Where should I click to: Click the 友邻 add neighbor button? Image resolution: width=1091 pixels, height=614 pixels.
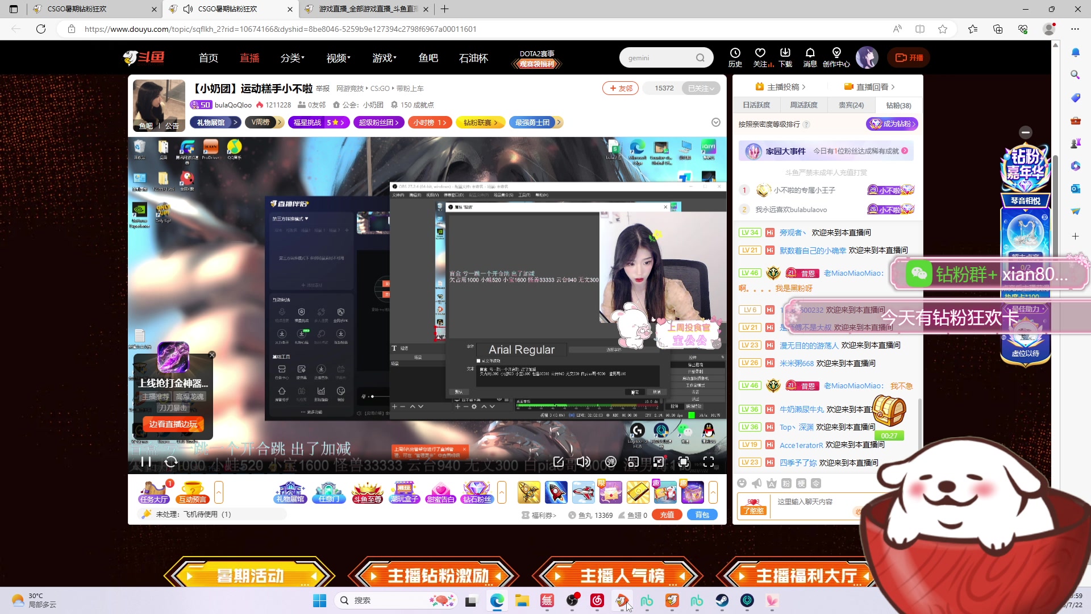(x=621, y=88)
